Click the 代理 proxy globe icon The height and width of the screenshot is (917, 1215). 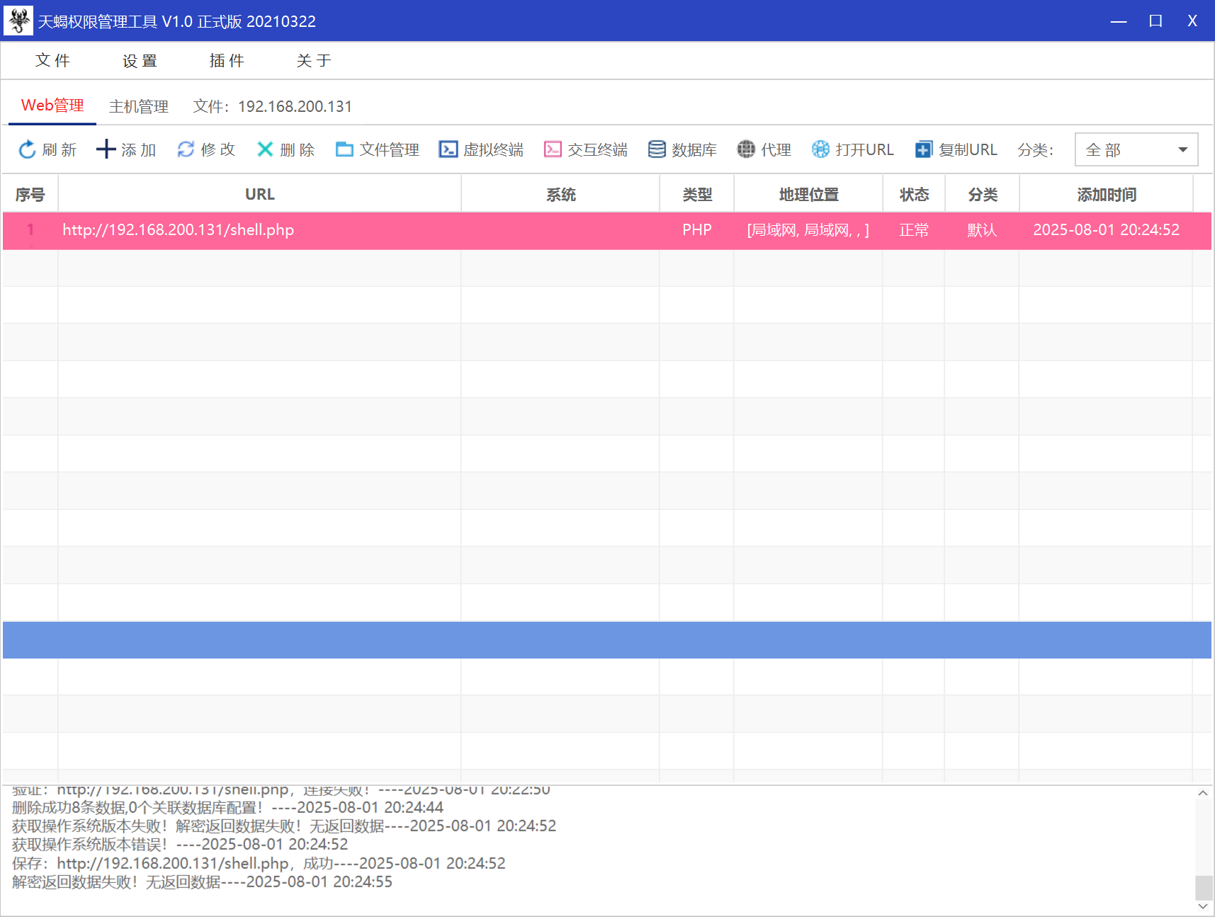click(x=746, y=149)
